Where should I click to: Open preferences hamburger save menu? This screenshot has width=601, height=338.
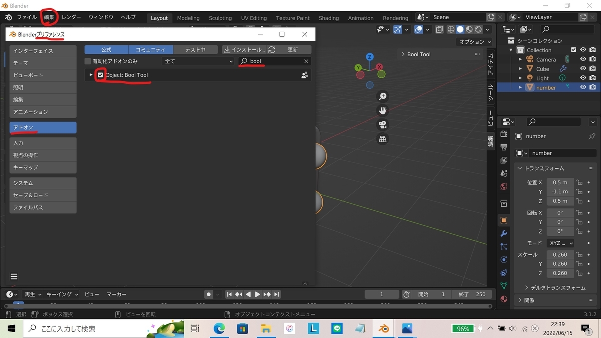click(x=14, y=276)
